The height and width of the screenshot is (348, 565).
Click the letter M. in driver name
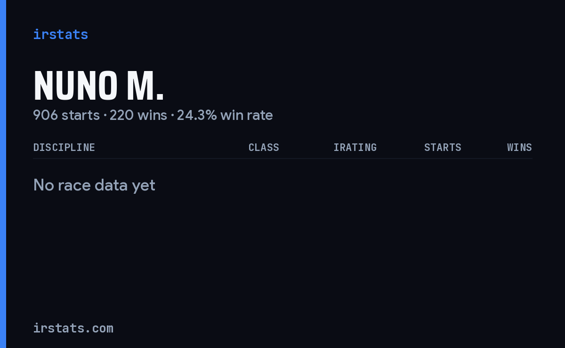(145, 86)
